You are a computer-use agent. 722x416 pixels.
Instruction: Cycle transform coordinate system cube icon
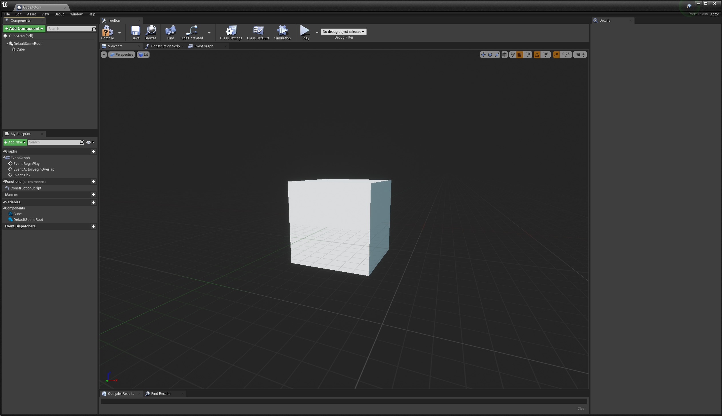pos(505,55)
